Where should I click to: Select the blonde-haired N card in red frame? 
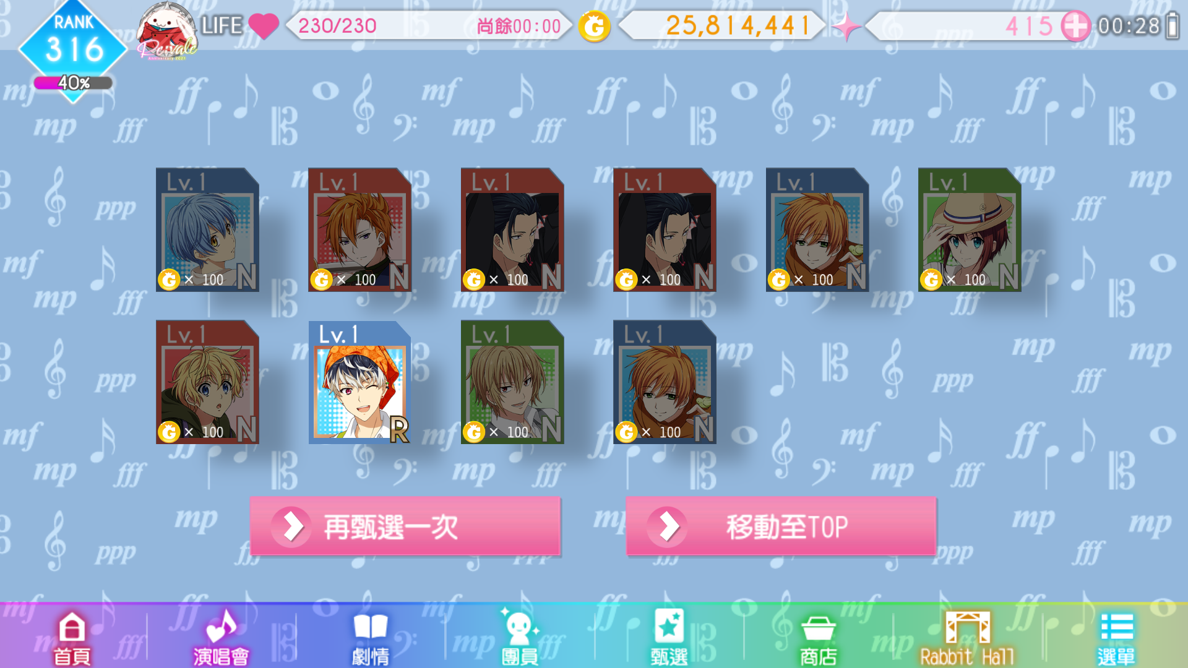click(x=207, y=382)
